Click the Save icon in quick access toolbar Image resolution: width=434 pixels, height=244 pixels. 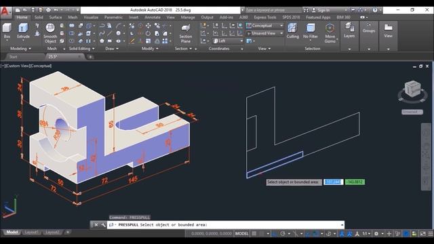point(33,10)
